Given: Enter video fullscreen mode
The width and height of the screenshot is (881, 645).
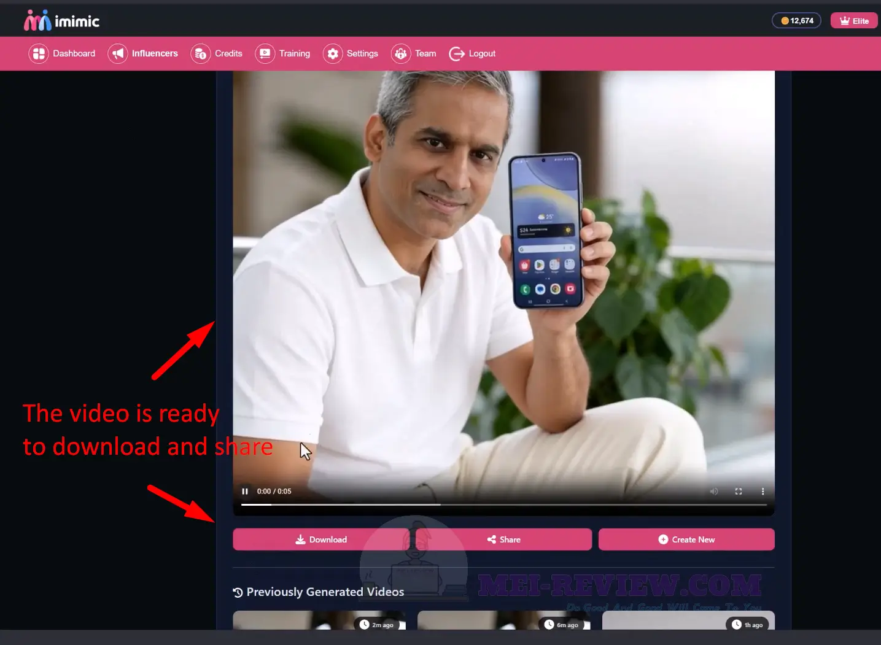Looking at the screenshot, I should point(739,491).
